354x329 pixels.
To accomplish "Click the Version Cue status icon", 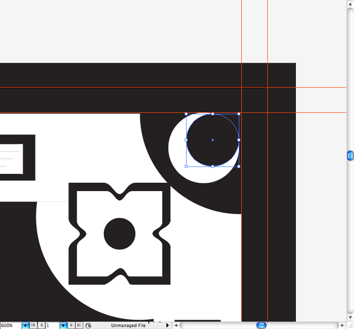I will click(88, 326).
